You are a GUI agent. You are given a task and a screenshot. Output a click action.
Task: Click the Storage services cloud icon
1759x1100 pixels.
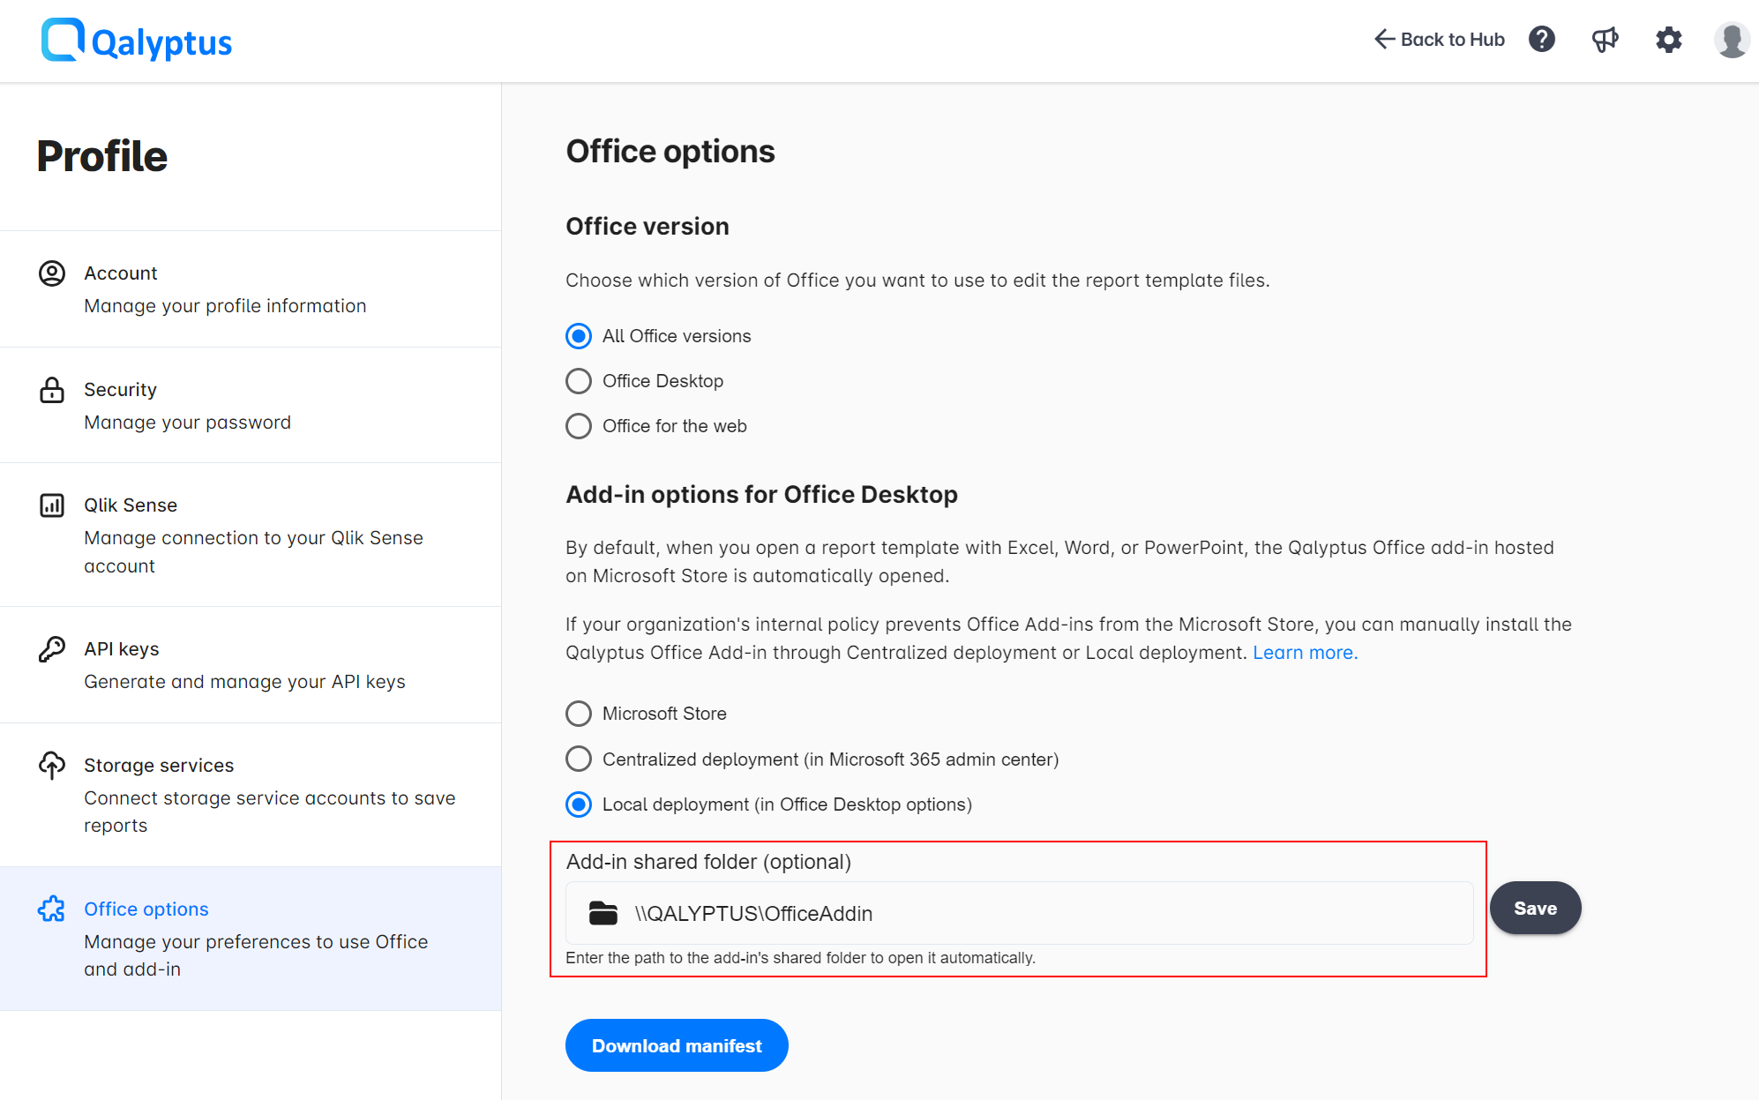(51, 766)
